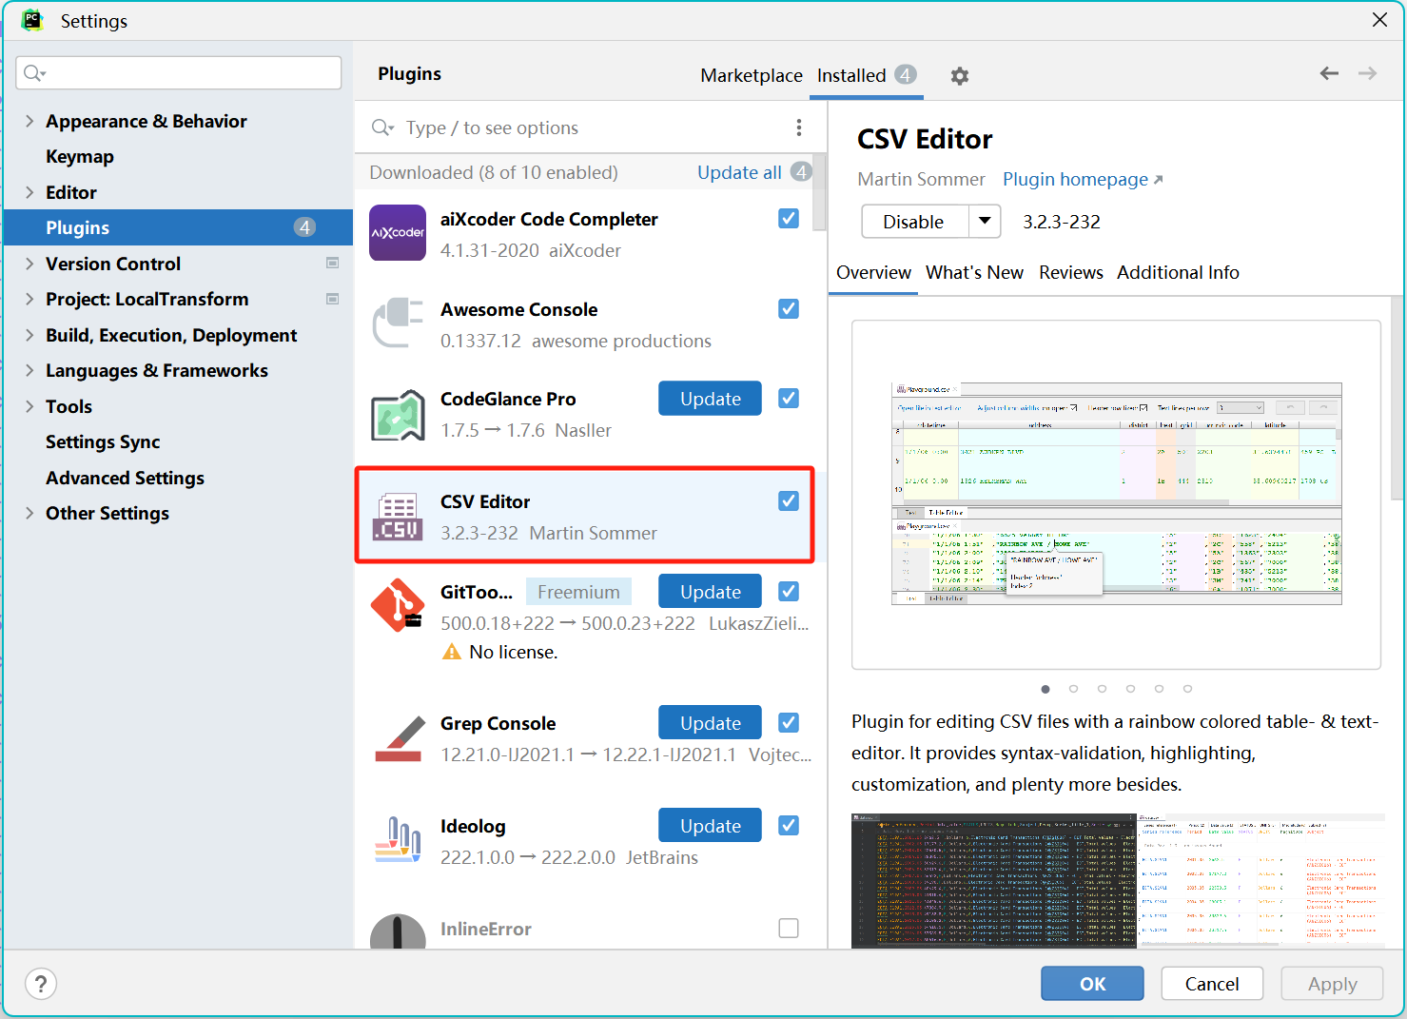Click Update for Ideolog
This screenshot has width=1407, height=1019.
[710, 826]
